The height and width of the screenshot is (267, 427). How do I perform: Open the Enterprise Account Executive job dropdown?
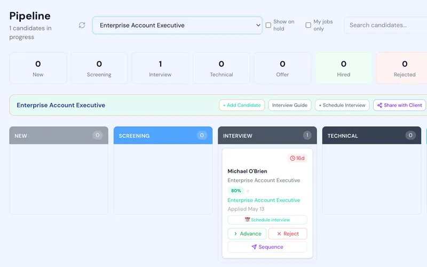(x=177, y=25)
